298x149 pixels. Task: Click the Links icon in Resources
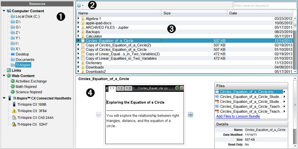pyautogui.click(x=9, y=70)
